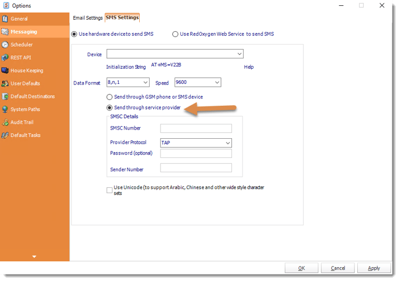Close the Options window
This screenshot has width=399, height=281.
pos(382,5)
